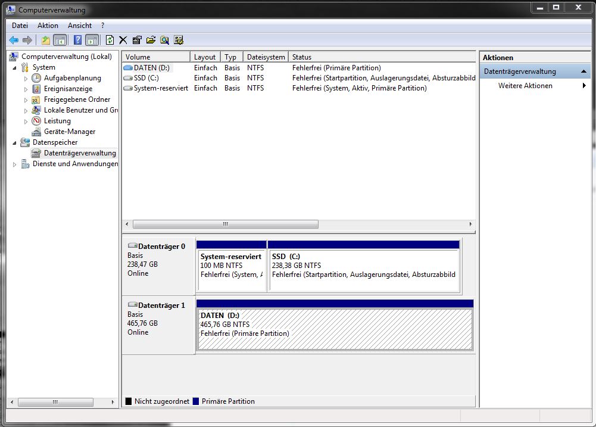Select DATEN (D:) row in volume list

299,68
